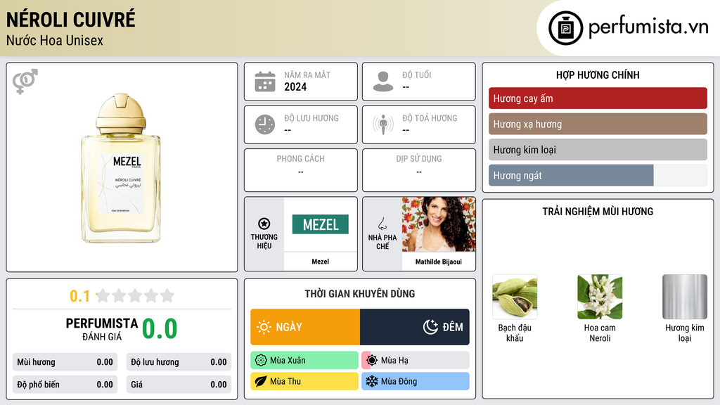Click the perfumista.vn bottle logo icon
Screen dimensions: 720x405
point(565,28)
